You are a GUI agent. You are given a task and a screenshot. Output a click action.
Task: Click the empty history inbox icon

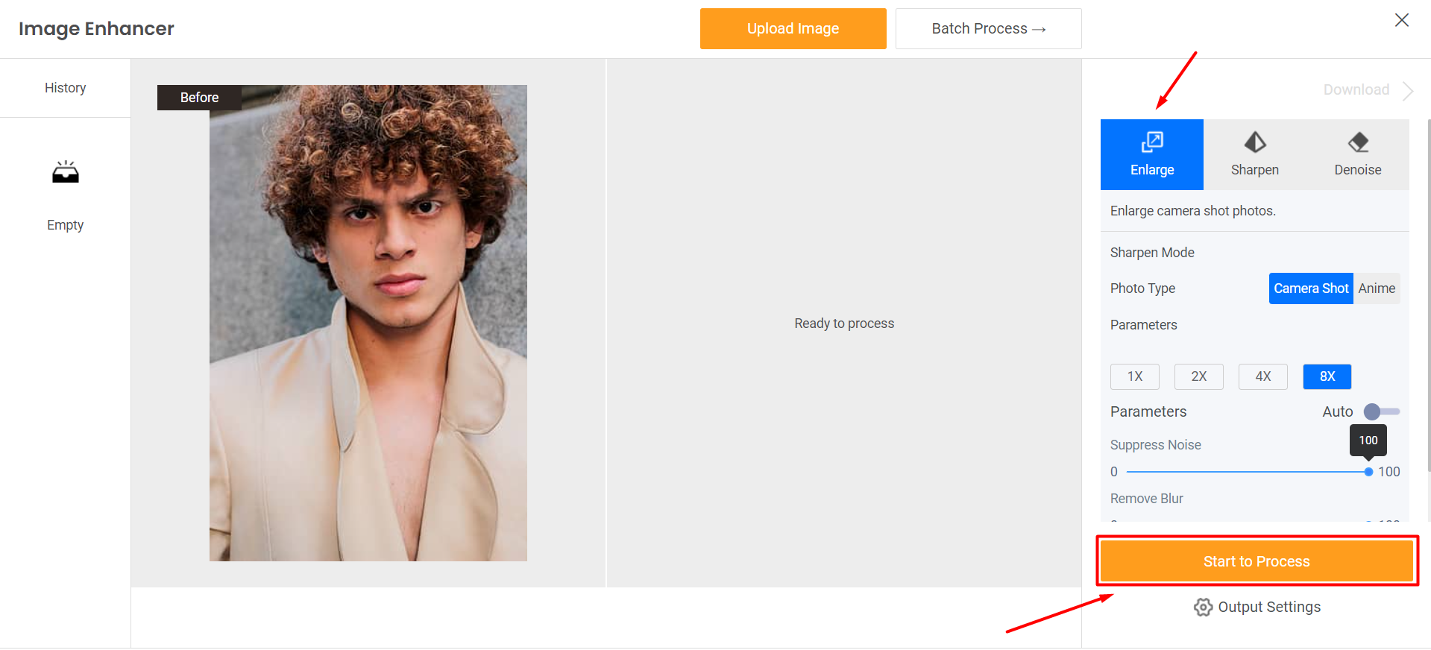coord(66,173)
